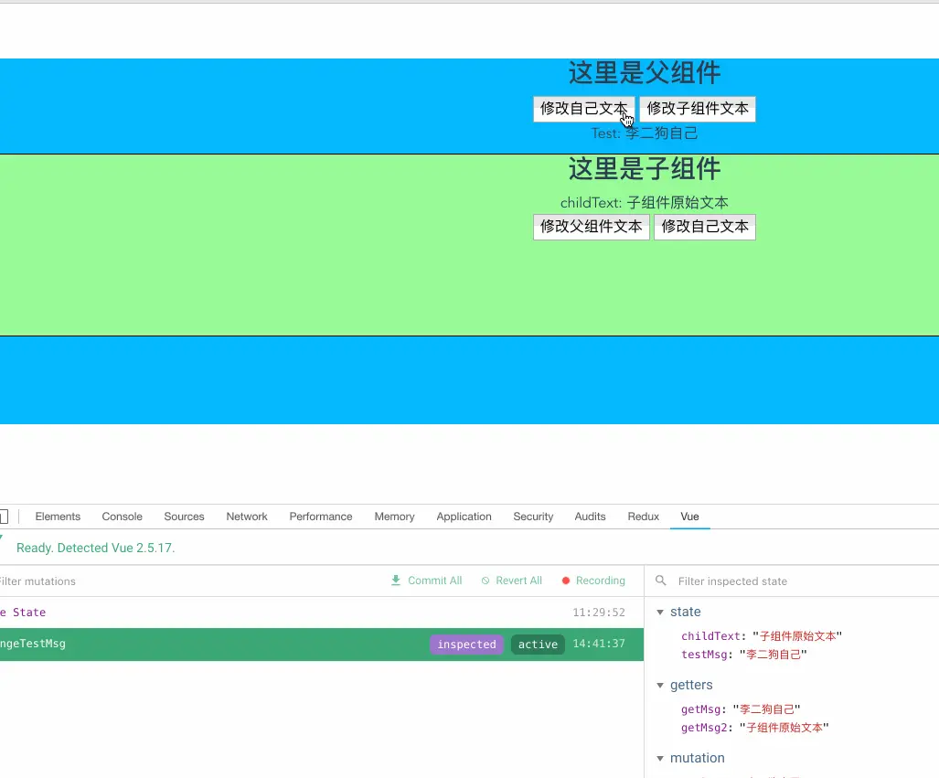939x778 pixels.
Task: Click the 这里是子组件 heading
Action: [x=645, y=168]
